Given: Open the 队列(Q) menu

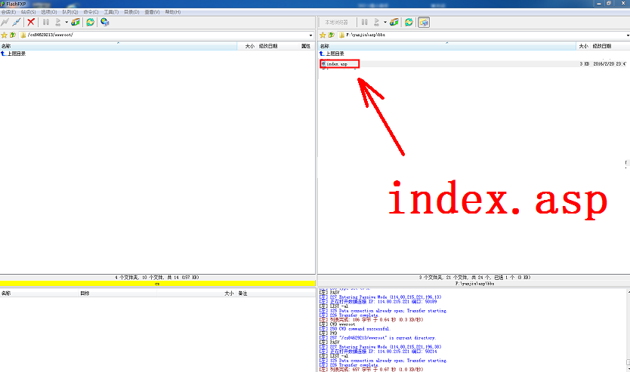Looking at the screenshot, I should coord(69,12).
